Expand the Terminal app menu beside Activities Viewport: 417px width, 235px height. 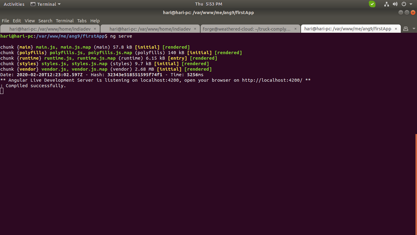[x=46, y=4]
